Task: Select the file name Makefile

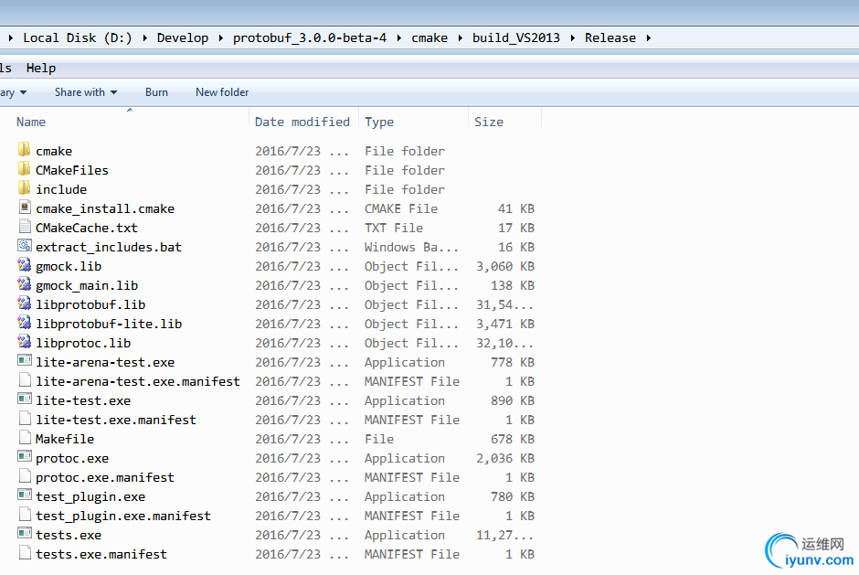Action: pyautogui.click(x=65, y=439)
